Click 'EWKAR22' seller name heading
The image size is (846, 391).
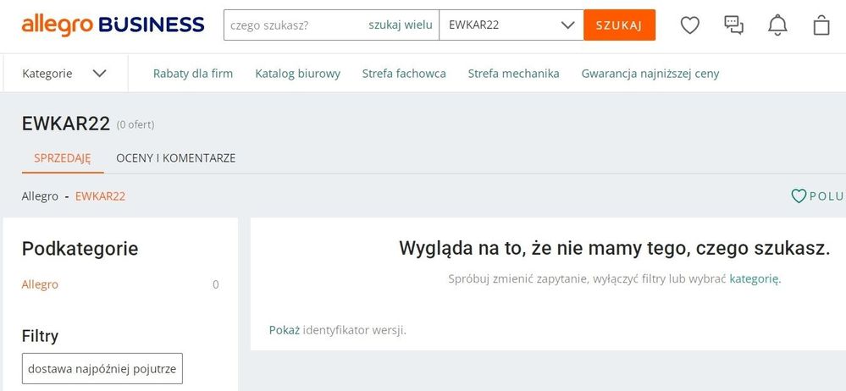pos(66,124)
